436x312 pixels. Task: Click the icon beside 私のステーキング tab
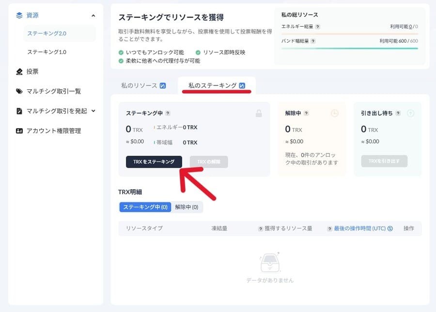[242, 85]
